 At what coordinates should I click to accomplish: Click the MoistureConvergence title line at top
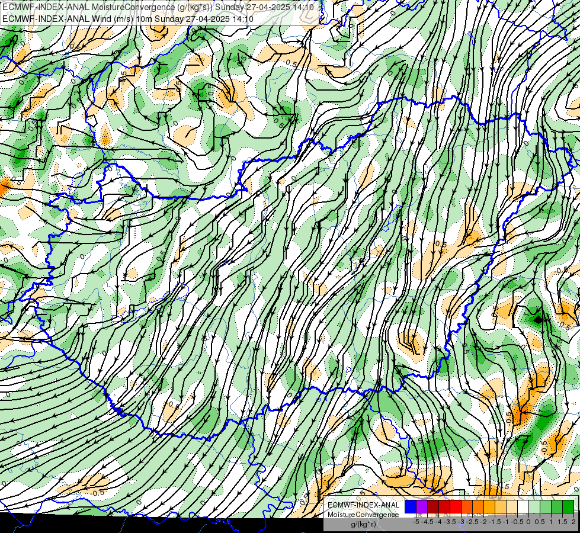[x=158, y=7]
